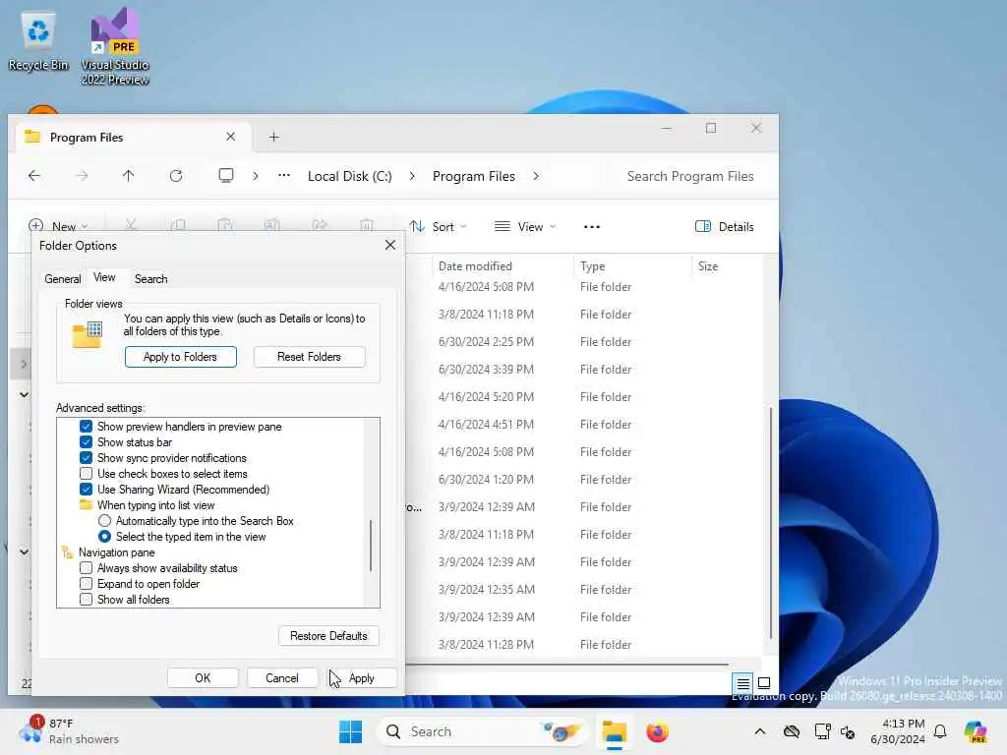Screen dimensions: 1007x755
Task: Open the weather widget on taskbar
Action: [68, 730]
